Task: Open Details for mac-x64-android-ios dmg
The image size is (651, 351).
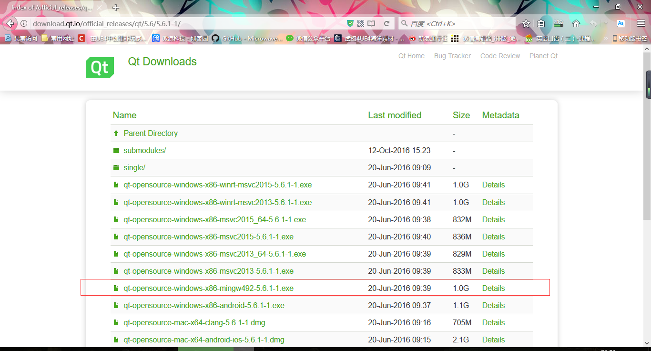Action: point(493,340)
